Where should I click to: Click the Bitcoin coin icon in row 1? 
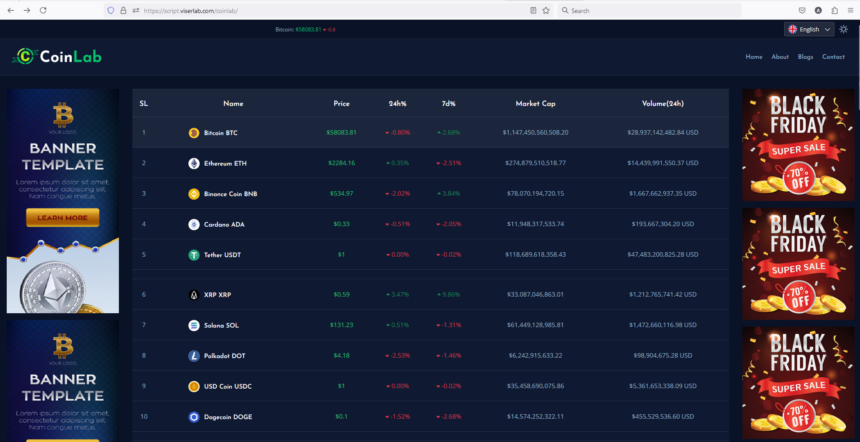click(194, 133)
